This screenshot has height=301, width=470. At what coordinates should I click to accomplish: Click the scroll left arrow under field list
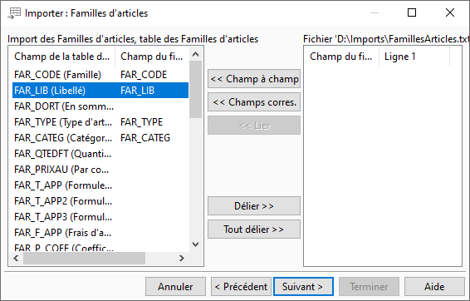coord(16,258)
